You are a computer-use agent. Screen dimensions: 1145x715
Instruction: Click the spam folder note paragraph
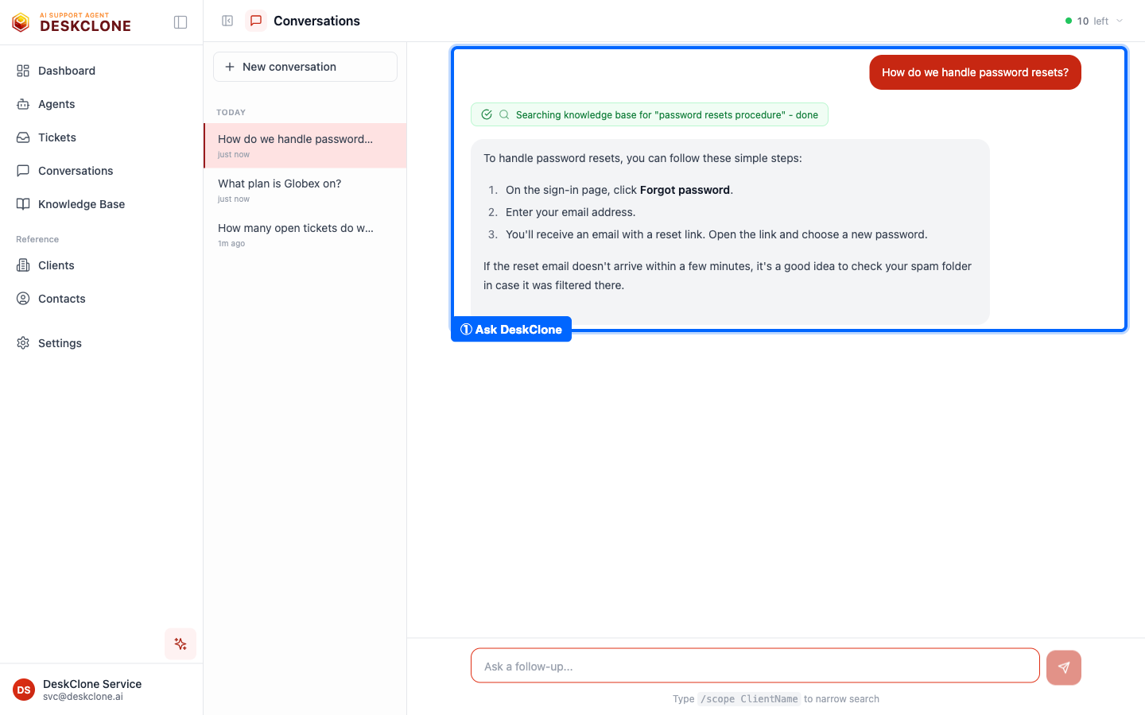coord(728,276)
